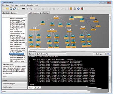Switch to the Custom labs tab
Image resolution: width=114 pixels, height=94 pixels.
[13, 13]
